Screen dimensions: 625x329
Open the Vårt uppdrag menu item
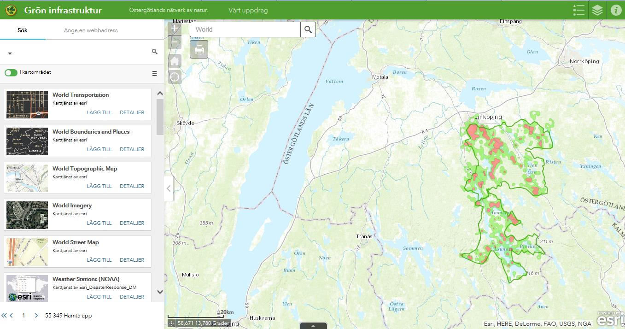click(248, 10)
